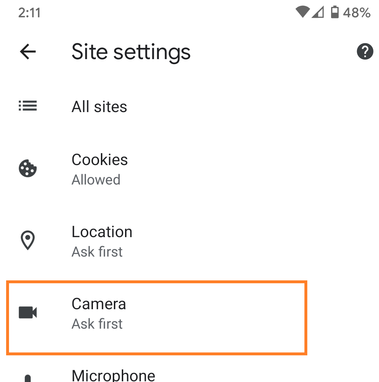Tap the Cookies cookie icon
379x382 pixels.
[x=28, y=169]
